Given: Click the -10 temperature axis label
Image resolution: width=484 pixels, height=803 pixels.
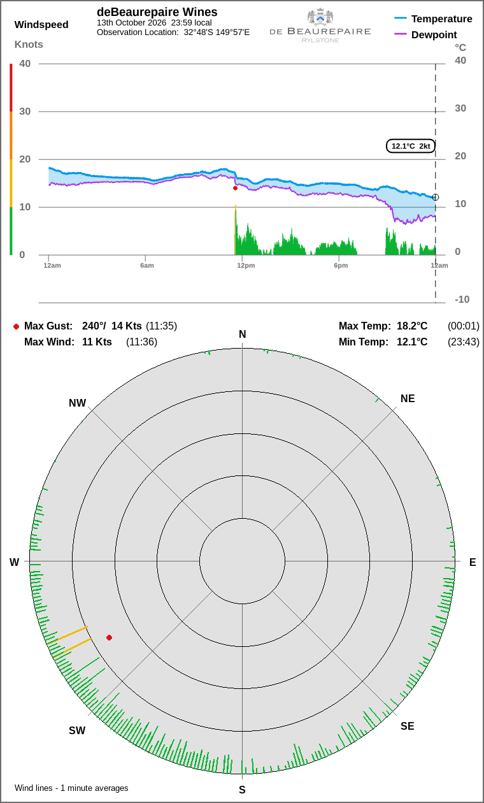Looking at the screenshot, I should pyautogui.click(x=462, y=300).
